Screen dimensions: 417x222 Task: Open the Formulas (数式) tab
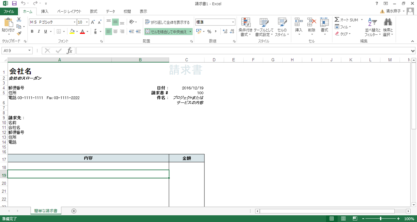point(94,12)
